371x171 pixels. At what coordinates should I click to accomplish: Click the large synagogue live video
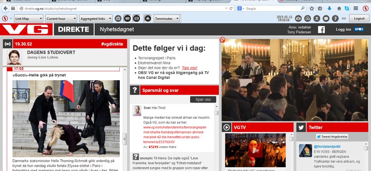click(x=295, y=80)
